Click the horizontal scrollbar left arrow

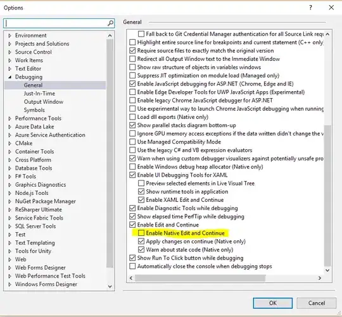131,278
